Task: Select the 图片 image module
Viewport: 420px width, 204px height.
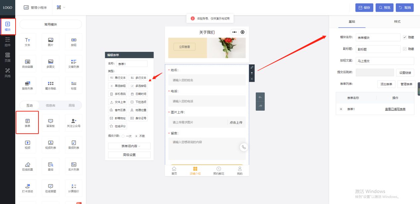Action: [50, 41]
